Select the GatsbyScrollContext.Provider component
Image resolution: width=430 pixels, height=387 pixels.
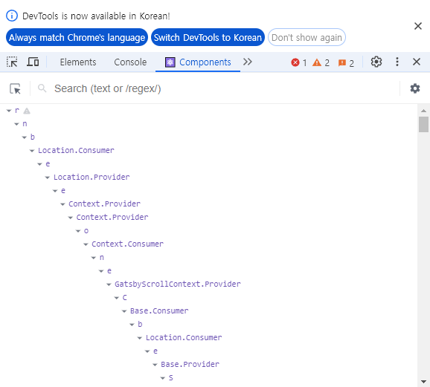(x=177, y=284)
